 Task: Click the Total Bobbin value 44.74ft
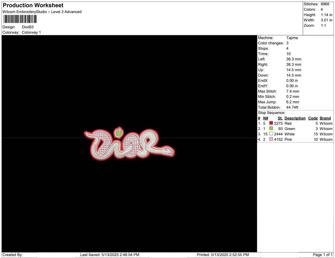tap(292, 107)
